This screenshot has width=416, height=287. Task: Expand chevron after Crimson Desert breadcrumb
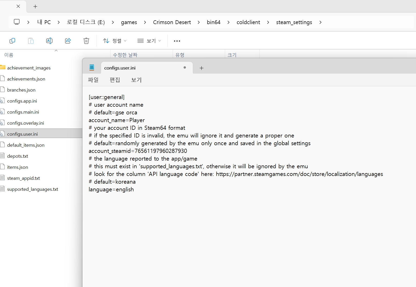199,22
